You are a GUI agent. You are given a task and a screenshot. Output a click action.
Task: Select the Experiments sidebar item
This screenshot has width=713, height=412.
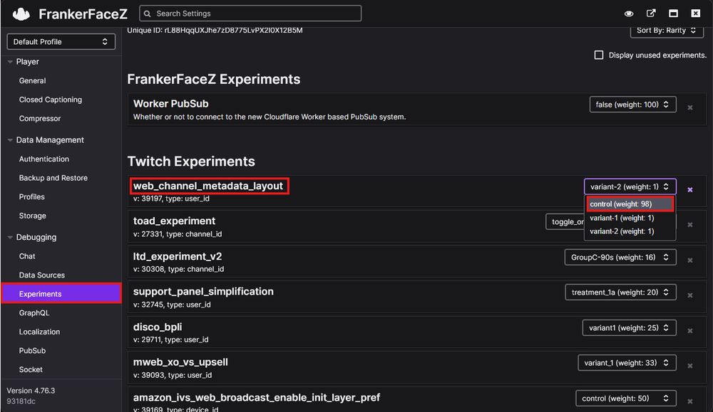pyautogui.click(x=61, y=294)
